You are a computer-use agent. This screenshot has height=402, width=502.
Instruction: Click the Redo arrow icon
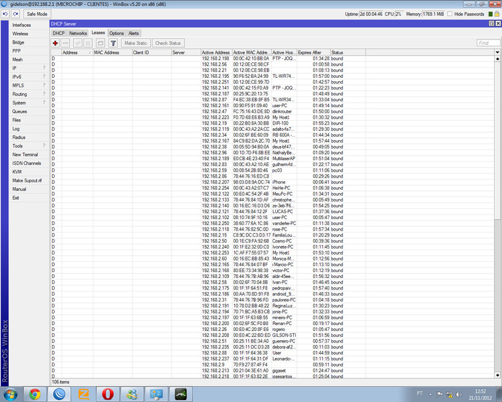click(15, 14)
